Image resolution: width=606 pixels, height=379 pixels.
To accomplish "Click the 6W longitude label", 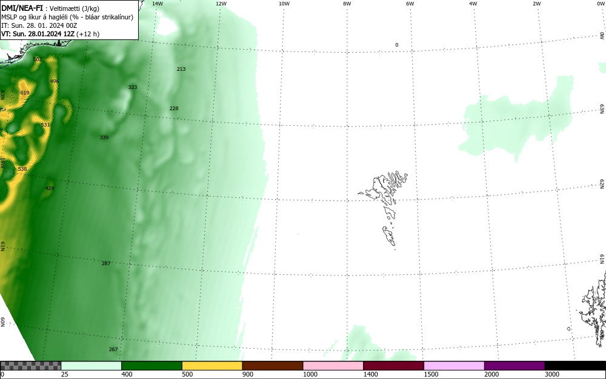I will click(x=410, y=4).
